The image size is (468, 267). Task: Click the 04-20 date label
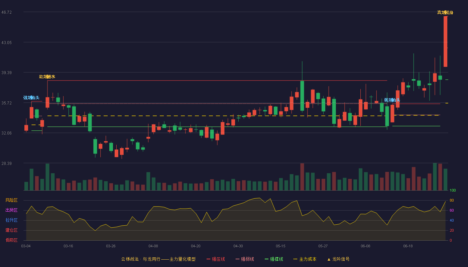coord(196,246)
